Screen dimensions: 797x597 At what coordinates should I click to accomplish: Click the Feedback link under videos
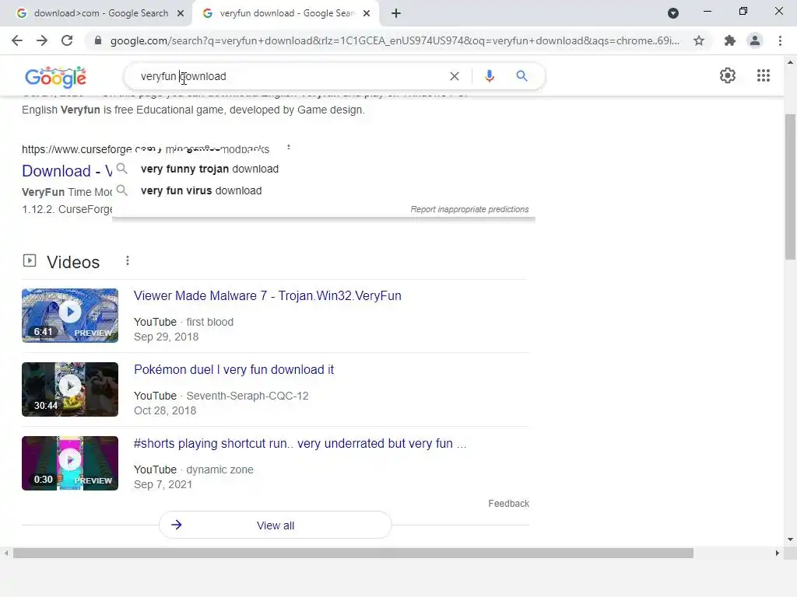[x=509, y=503]
